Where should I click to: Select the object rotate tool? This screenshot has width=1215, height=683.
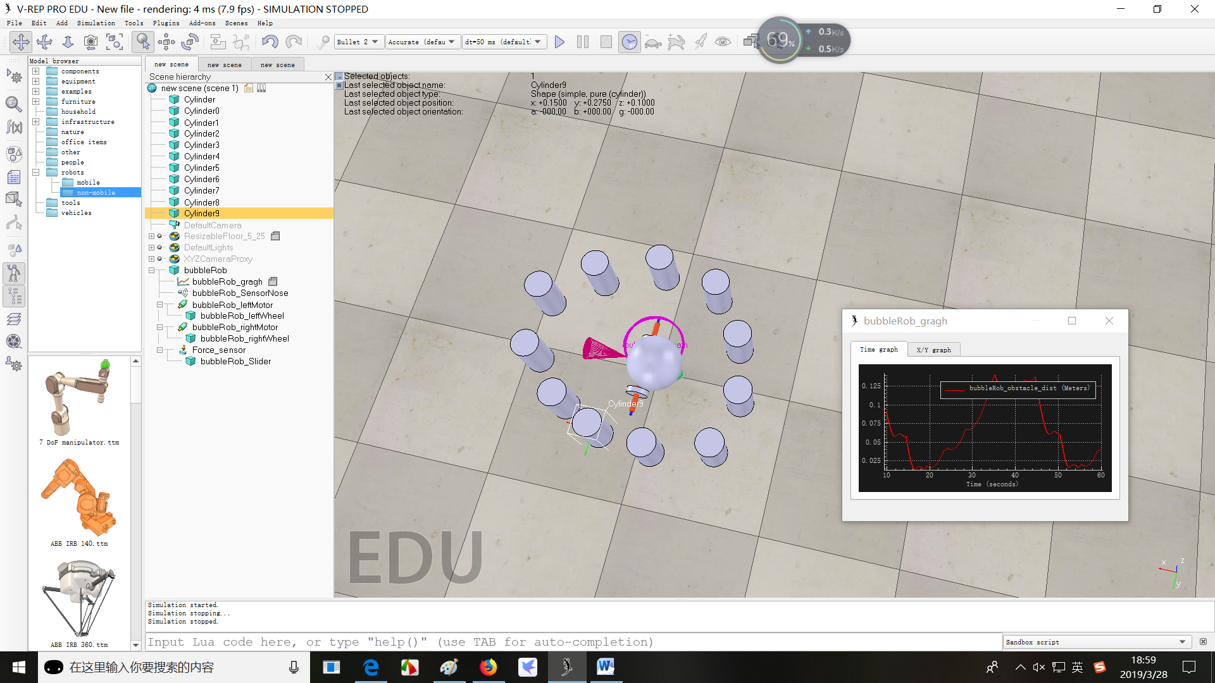tap(190, 42)
